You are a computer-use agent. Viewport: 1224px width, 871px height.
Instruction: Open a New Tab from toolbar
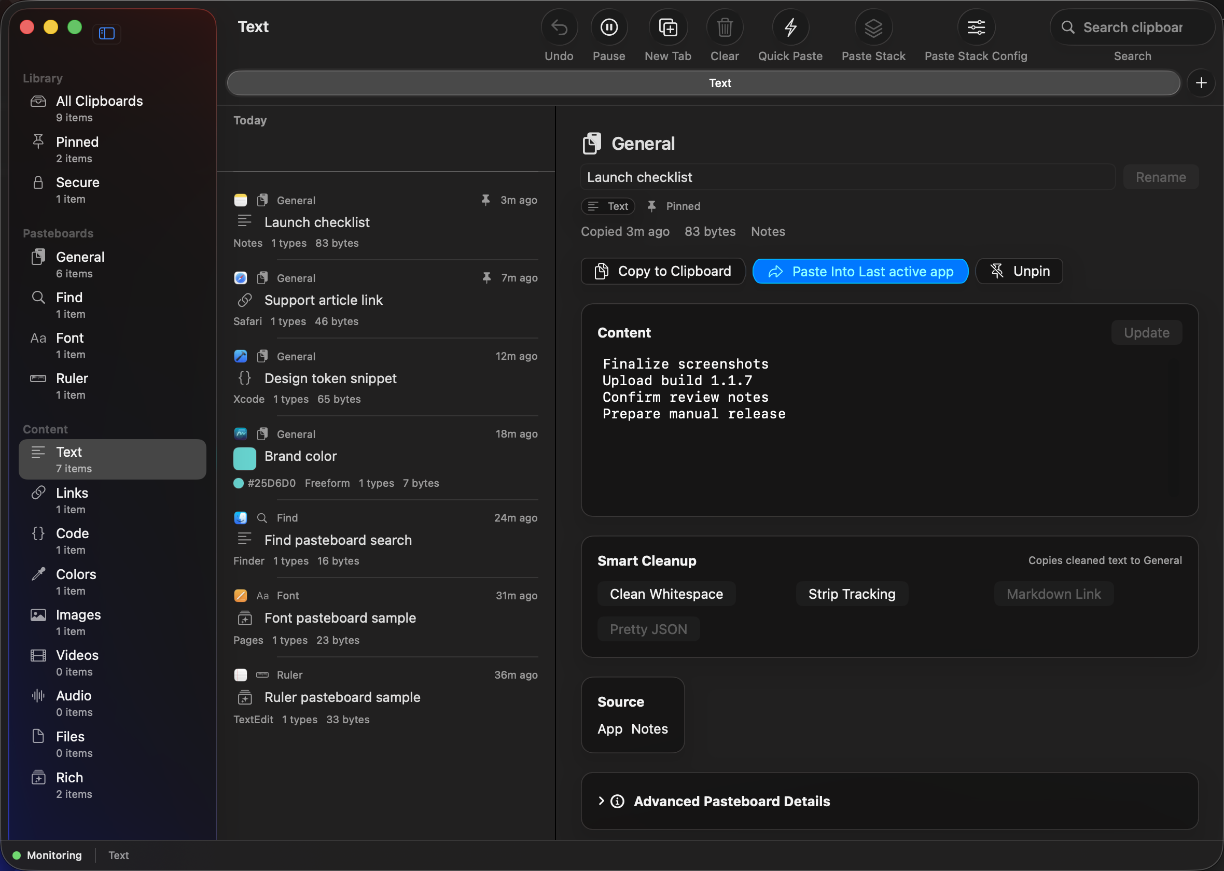[668, 27]
